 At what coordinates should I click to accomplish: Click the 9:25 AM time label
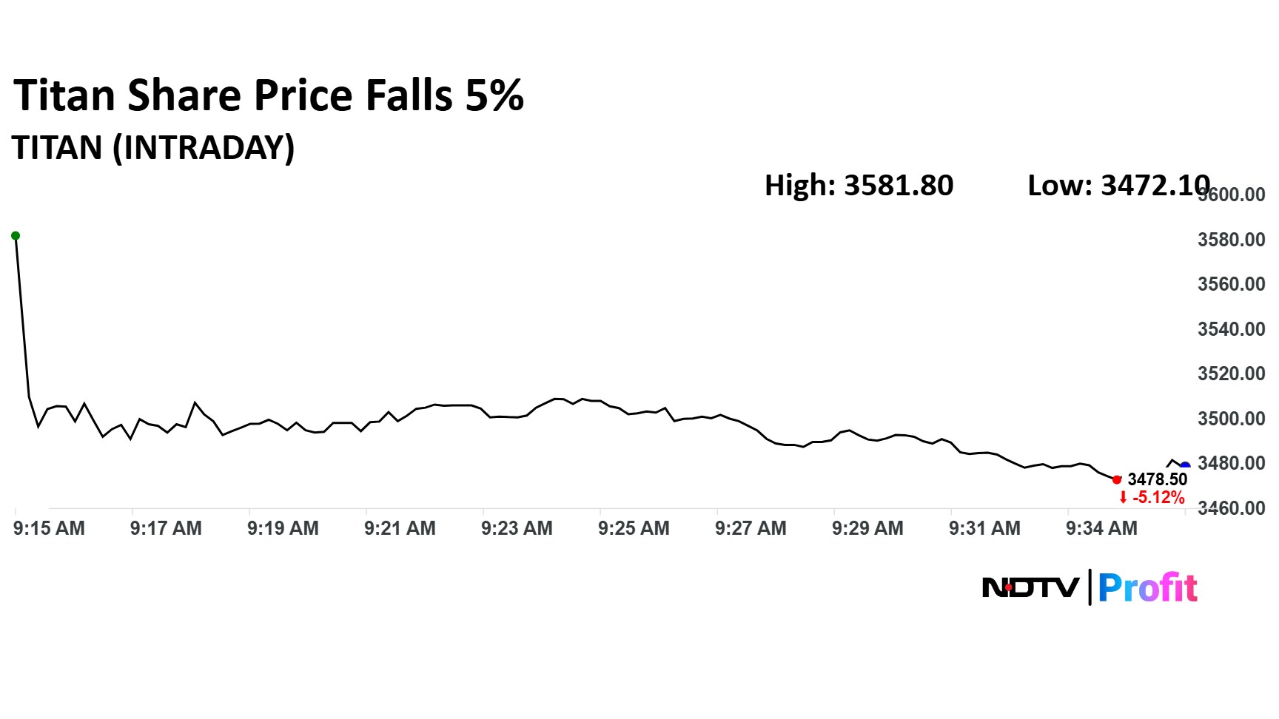pos(634,528)
